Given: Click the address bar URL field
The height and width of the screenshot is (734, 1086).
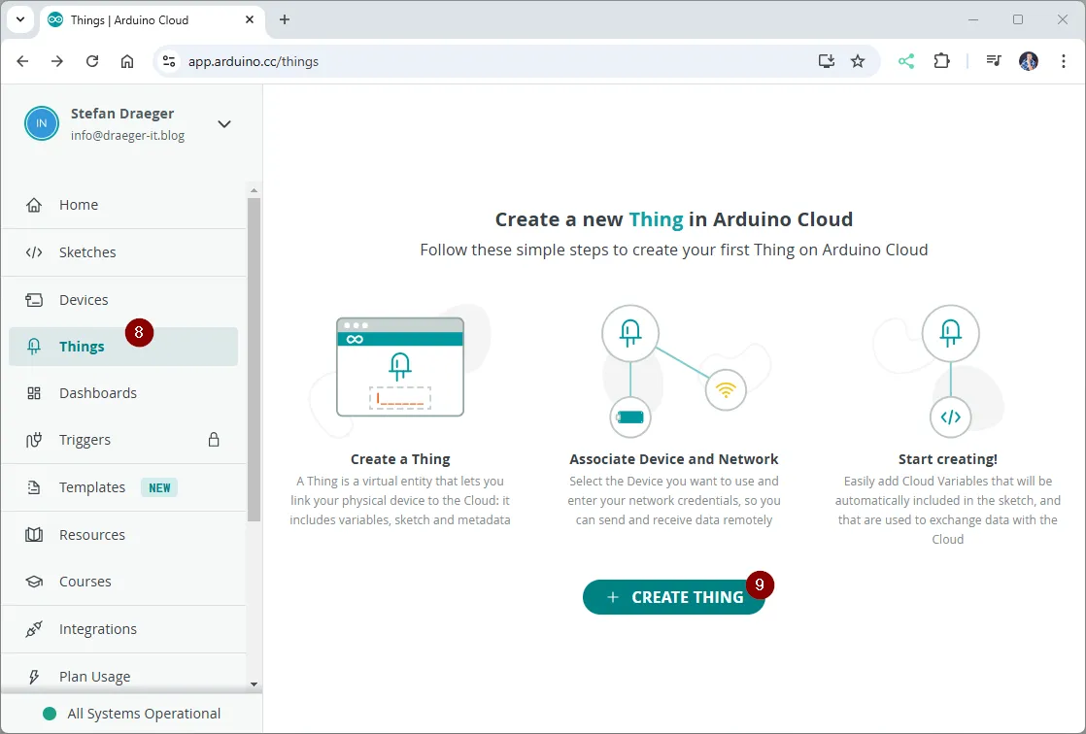Looking at the screenshot, I should [x=486, y=61].
